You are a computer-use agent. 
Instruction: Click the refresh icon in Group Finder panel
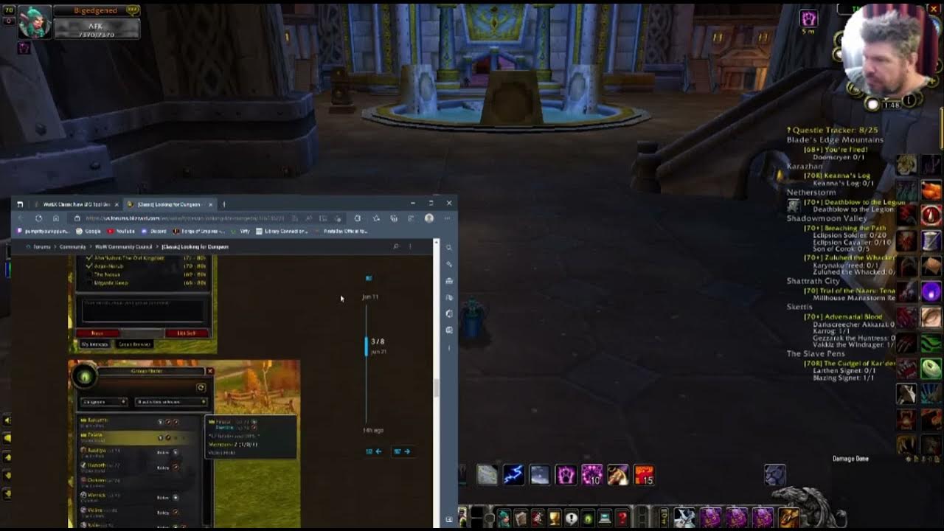pos(201,387)
